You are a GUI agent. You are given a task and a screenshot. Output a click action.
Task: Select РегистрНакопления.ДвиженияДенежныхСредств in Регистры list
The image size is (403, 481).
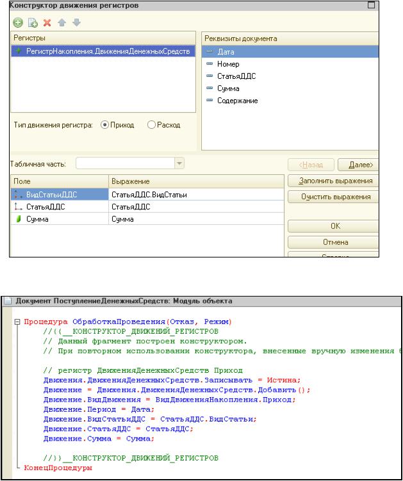103,51
